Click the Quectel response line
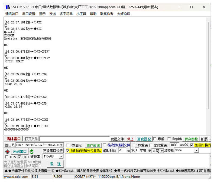 click(x=10, y=32)
